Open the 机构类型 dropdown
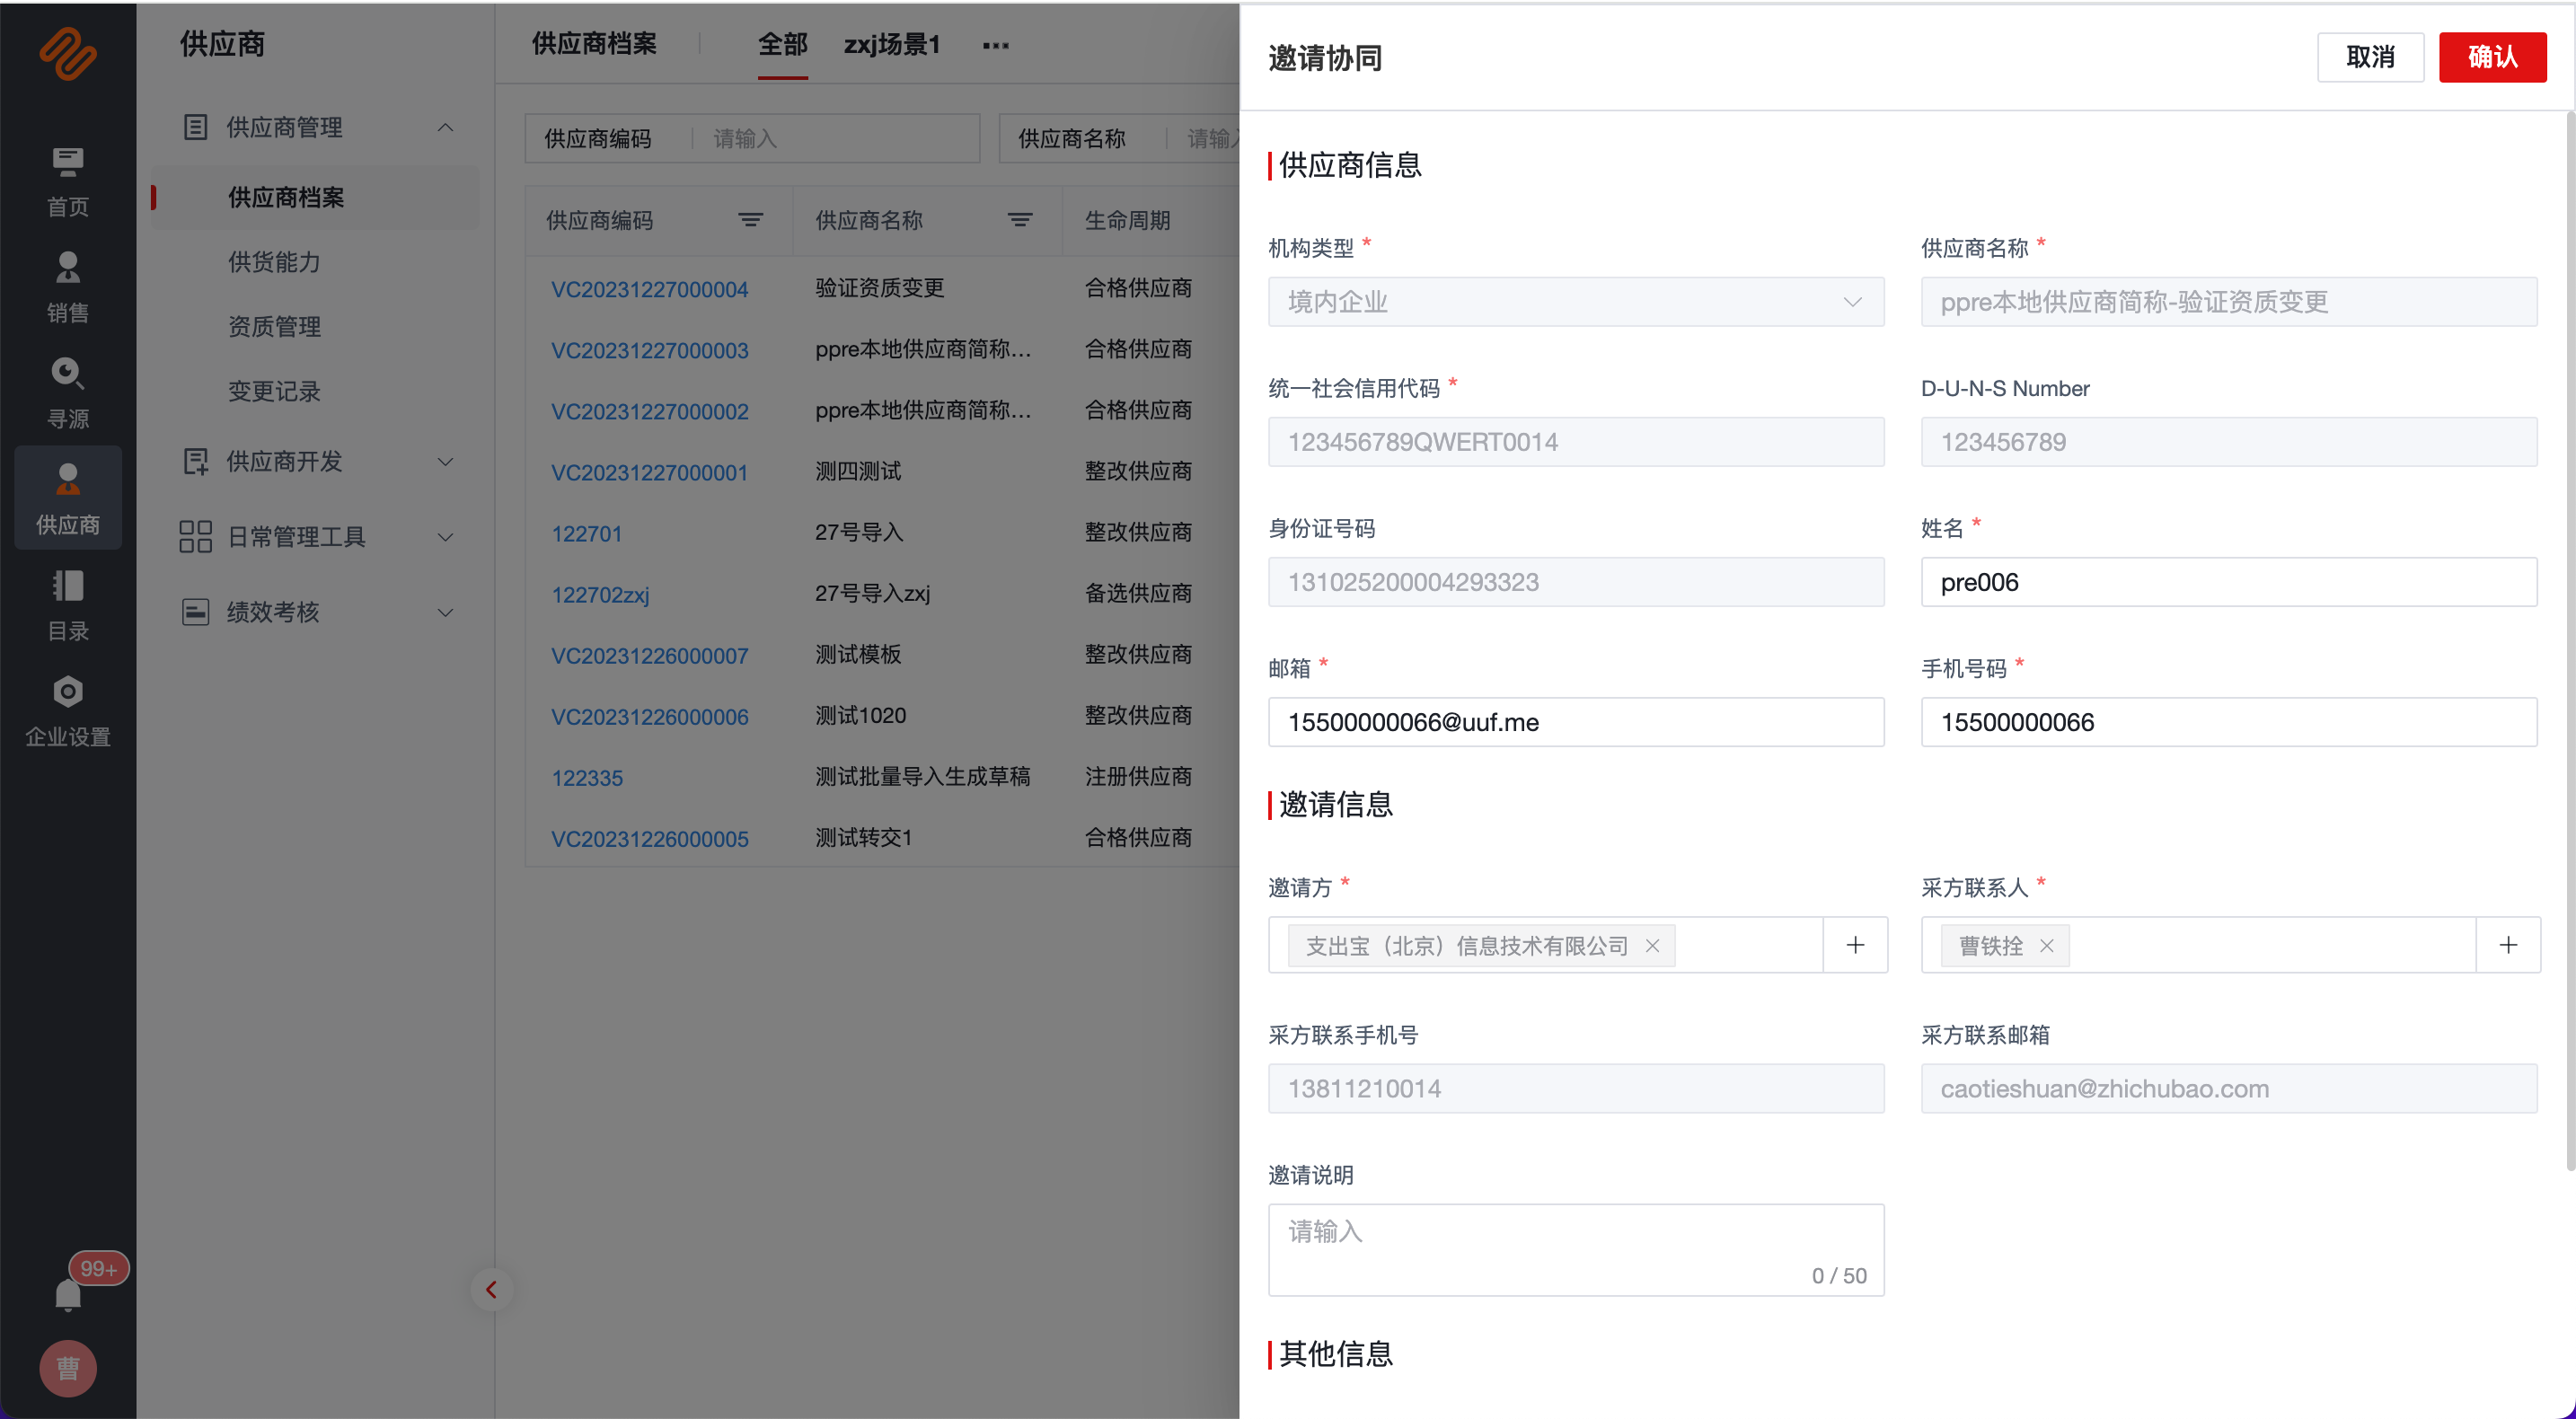Screen dimensions: 2576x1419 coord(1576,302)
